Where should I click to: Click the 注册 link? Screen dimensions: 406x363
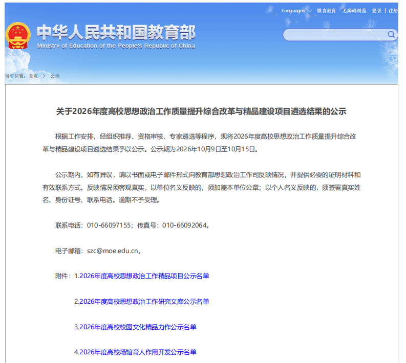coord(393,11)
